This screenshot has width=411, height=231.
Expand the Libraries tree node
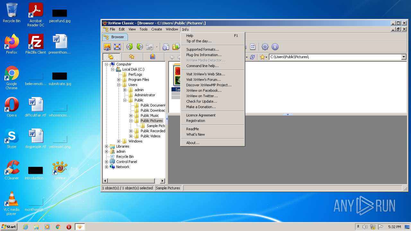(x=107, y=146)
